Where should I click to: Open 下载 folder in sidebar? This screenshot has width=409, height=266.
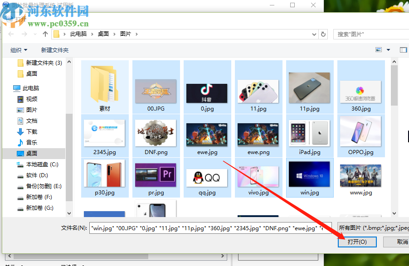[x=27, y=132]
